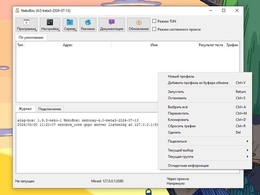Screen dimensions: 260x195
Task: Select the По умолчанию group tab
Action: tap(31, 37)
